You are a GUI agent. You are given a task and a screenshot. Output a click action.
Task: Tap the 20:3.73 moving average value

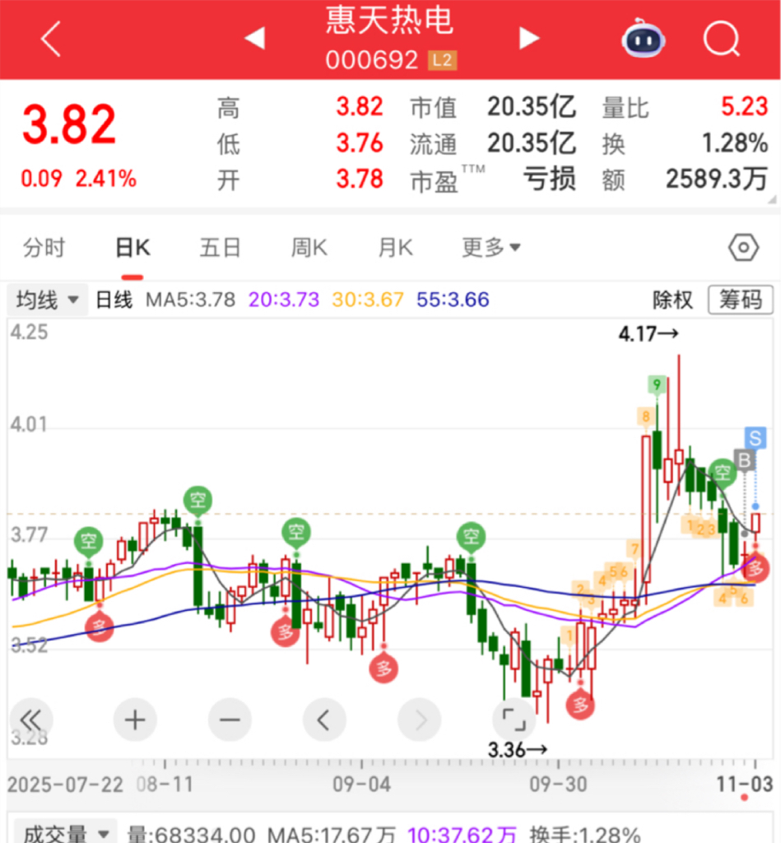point(284,300)
